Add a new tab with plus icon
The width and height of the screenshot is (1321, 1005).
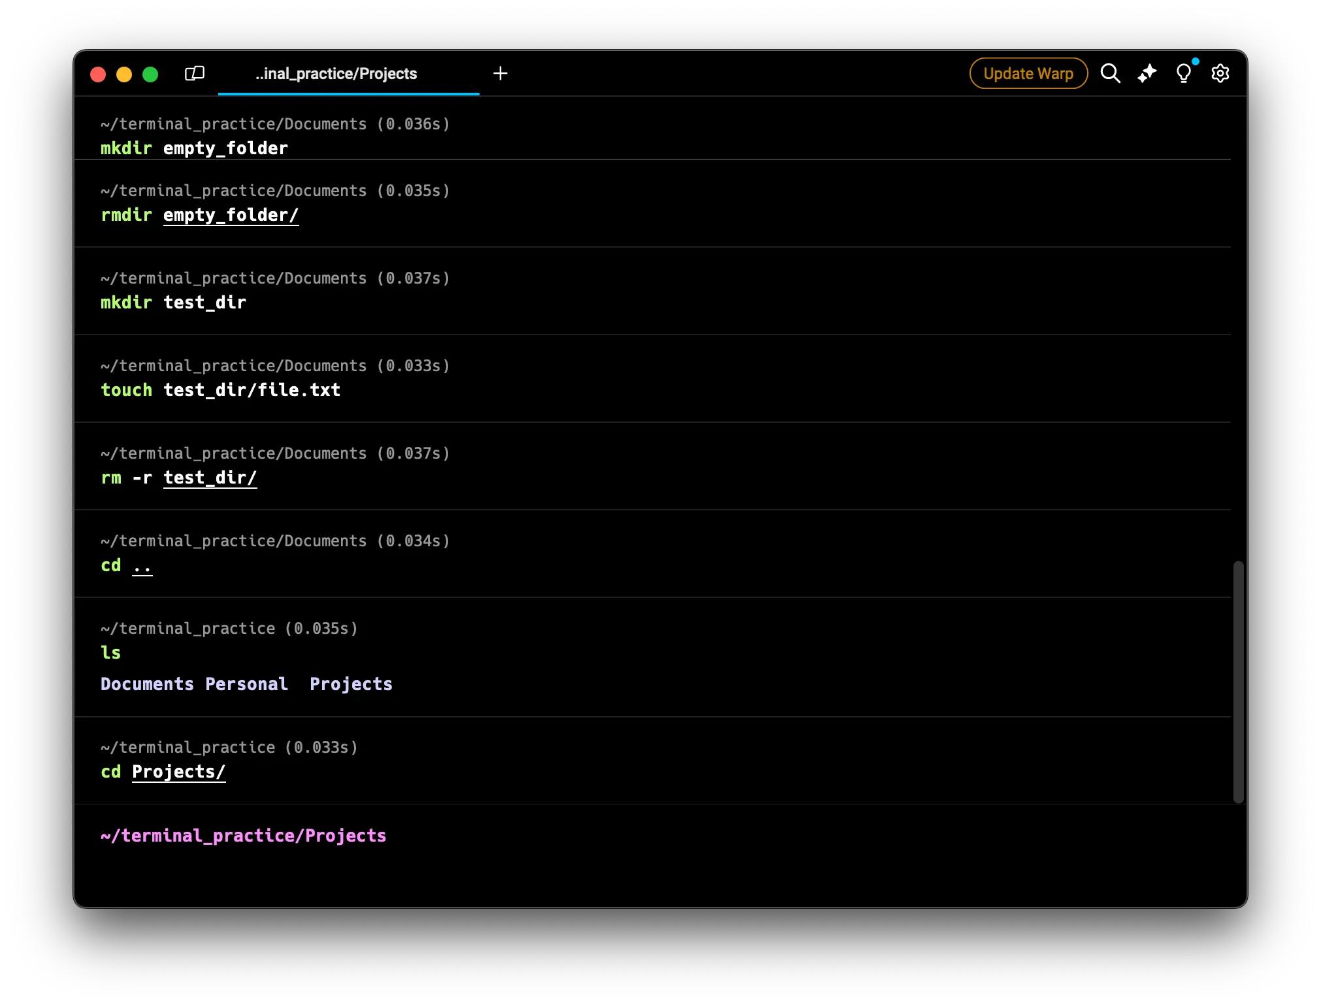[x=500, y=73]
